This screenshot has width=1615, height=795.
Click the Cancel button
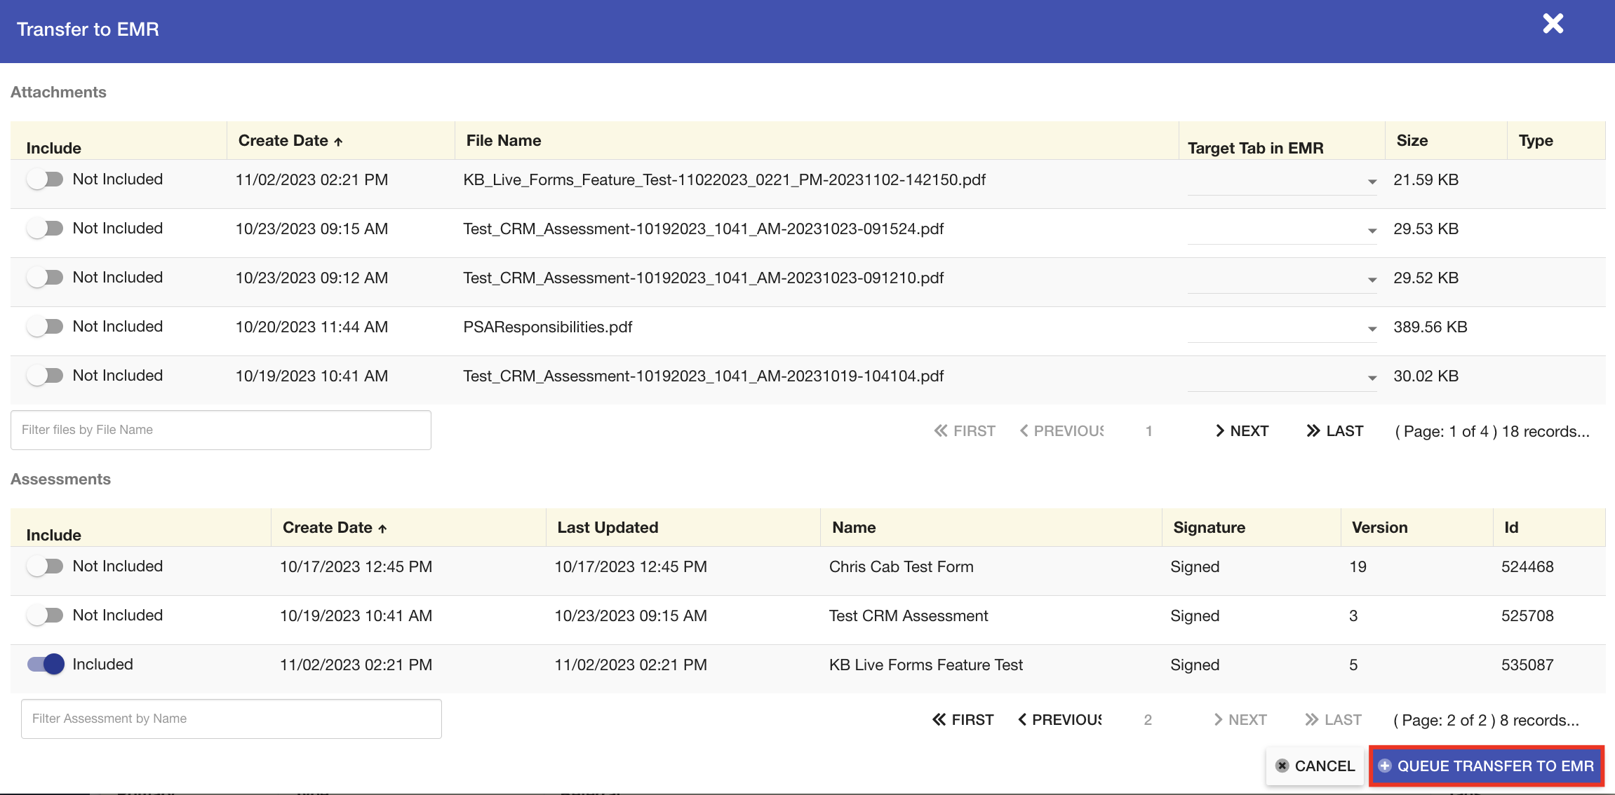pos(1315,766)
